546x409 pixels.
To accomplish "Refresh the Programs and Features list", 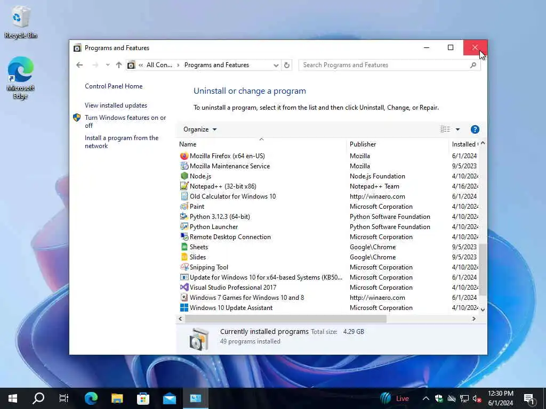I will (286, 65).
